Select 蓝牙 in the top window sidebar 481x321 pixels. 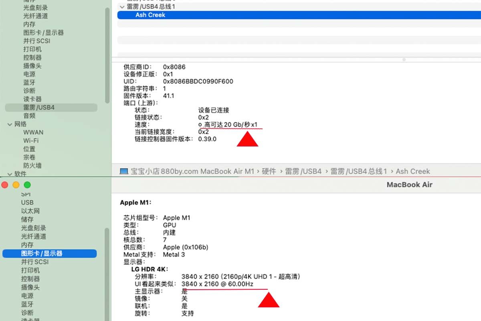(29, 82)
